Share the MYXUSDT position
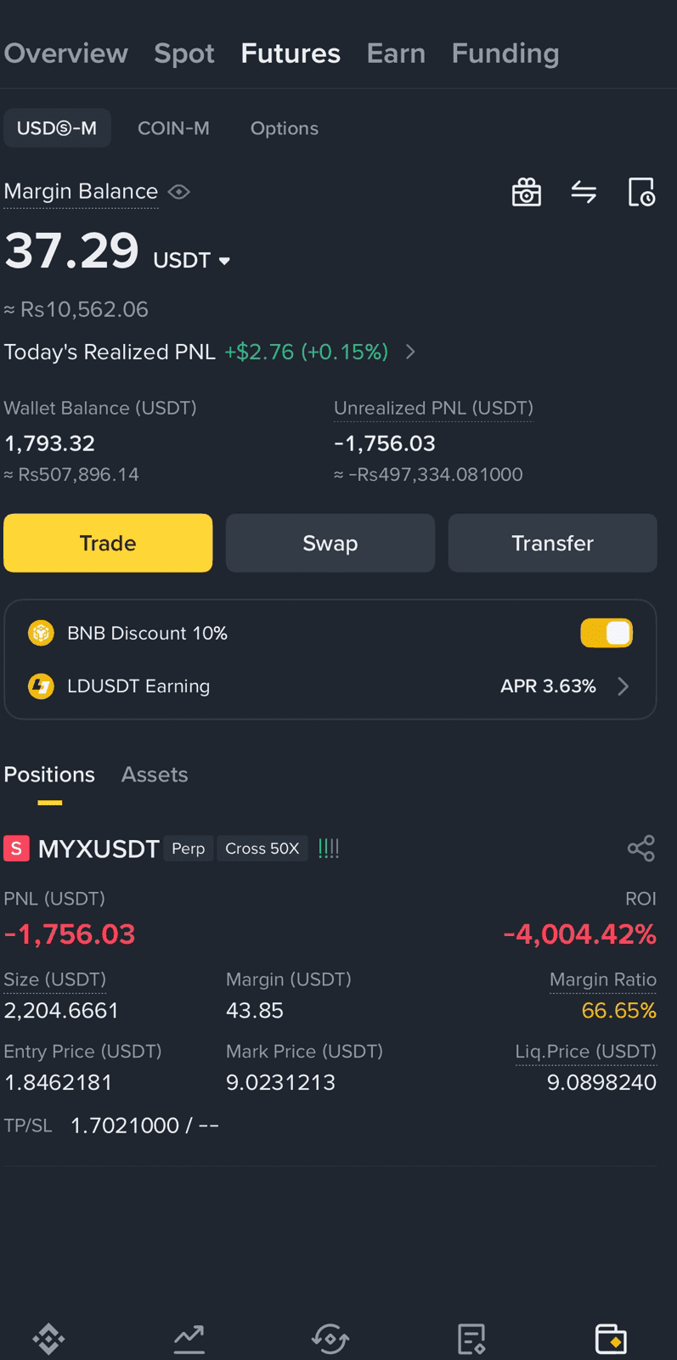The width and height of the screenshot is (677, 1360). pyautogui.click(x=641, y=848)
